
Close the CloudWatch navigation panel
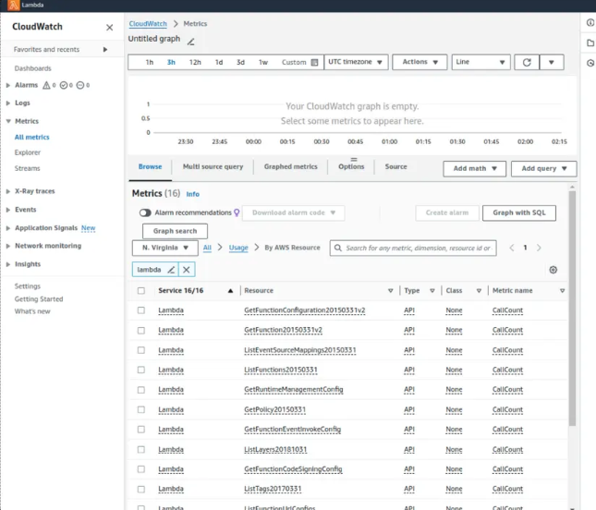[x=109, y=28]
